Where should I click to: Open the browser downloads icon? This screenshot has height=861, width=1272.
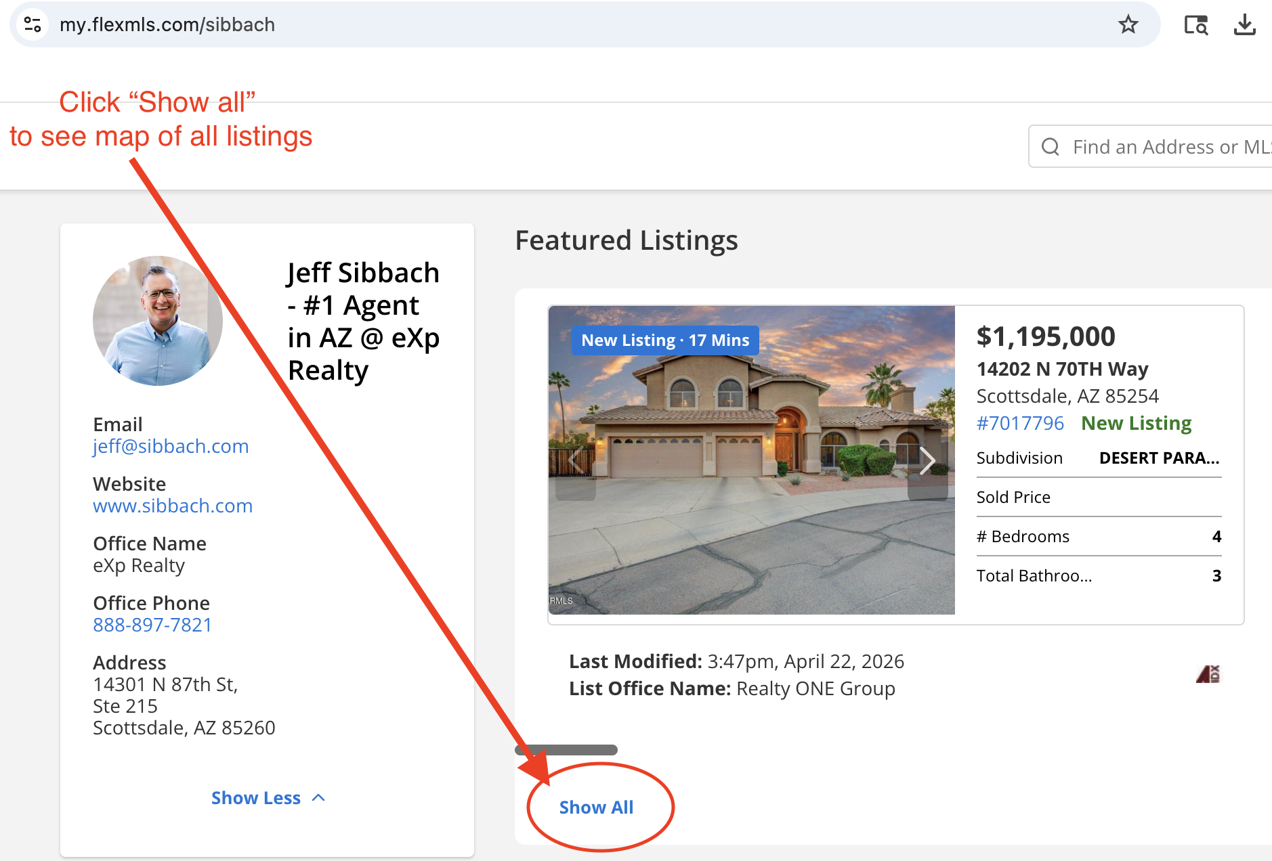[1244, 25]
